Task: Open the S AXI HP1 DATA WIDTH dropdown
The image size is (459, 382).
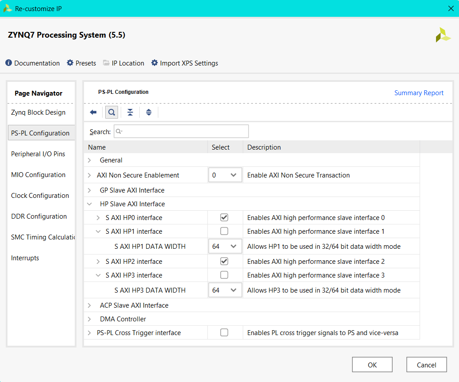Action: click(225, 247)
